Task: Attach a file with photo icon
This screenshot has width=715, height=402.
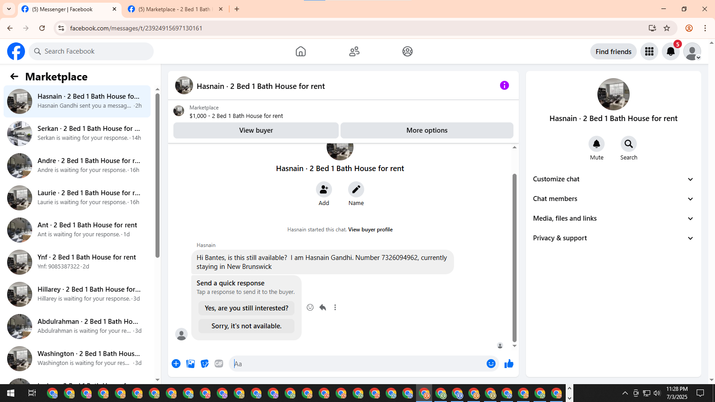Action: (x=190, y=364)
